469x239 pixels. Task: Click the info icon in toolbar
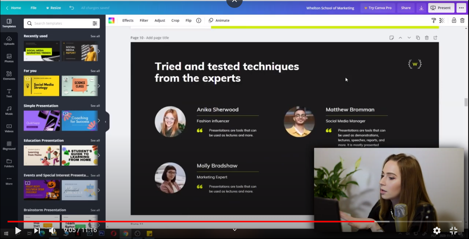tap(198, 21)
